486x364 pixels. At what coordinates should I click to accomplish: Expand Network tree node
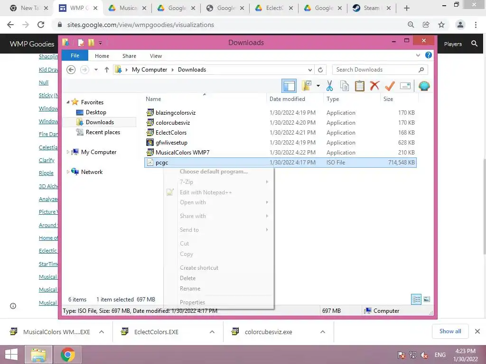pos(68,172)
